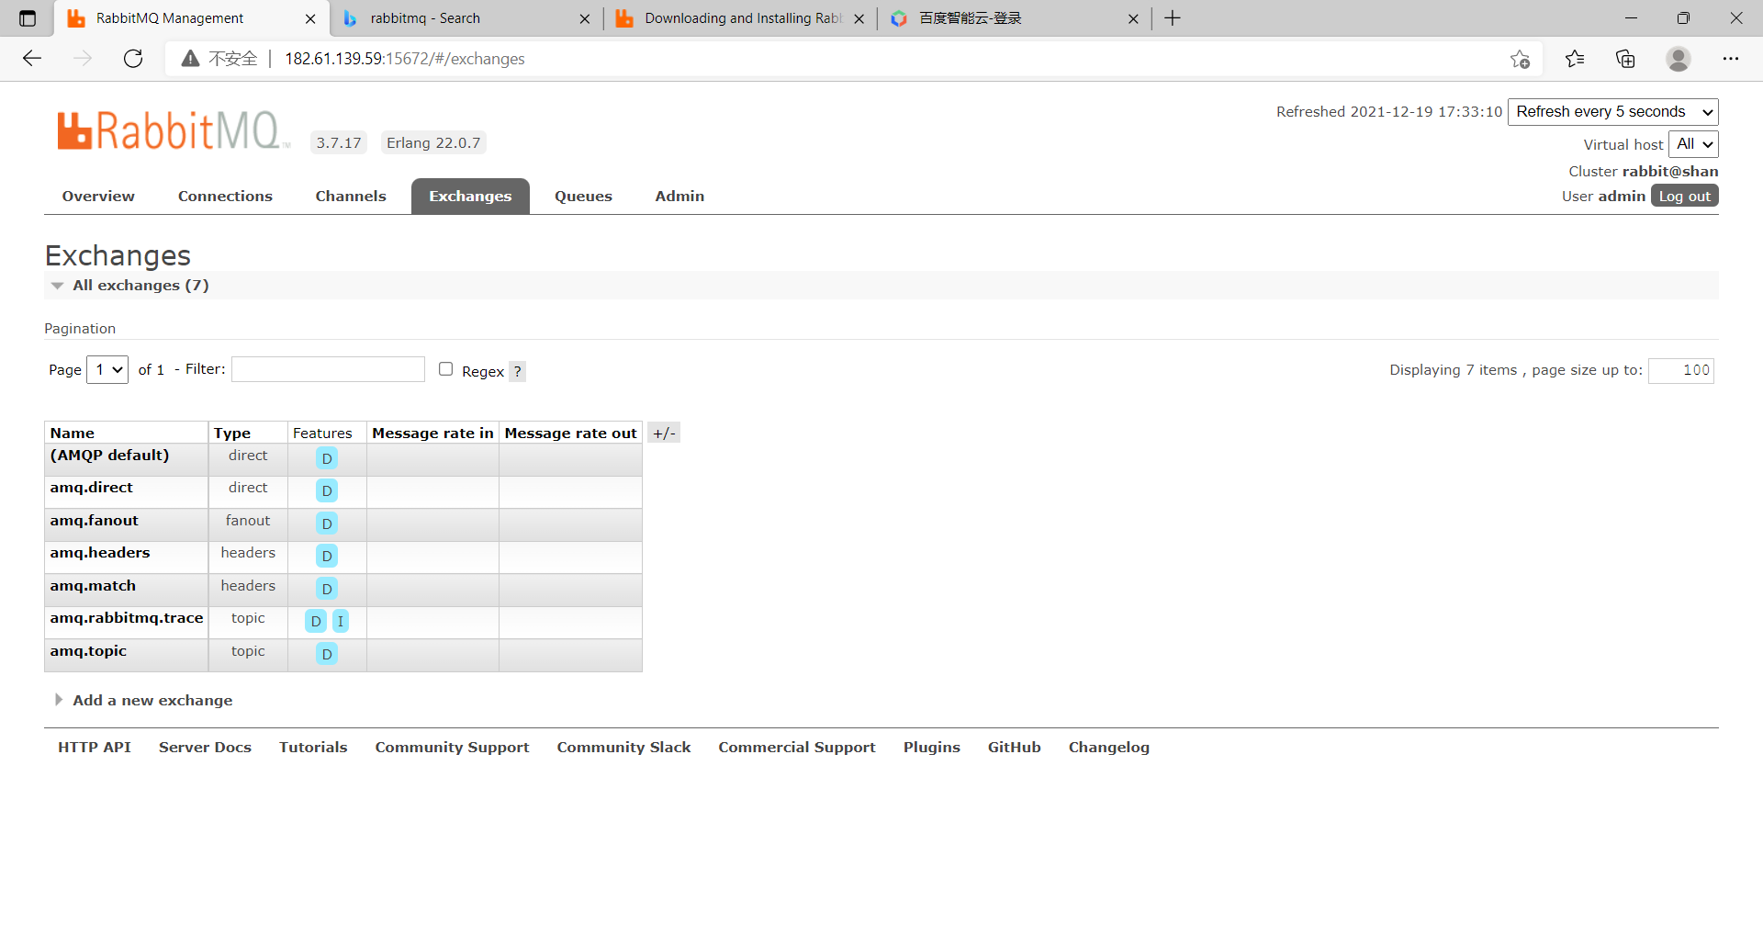Click the add to favorites star in address bar
This screenshot has width=1763, height=946.
(x=1521, y=59)
